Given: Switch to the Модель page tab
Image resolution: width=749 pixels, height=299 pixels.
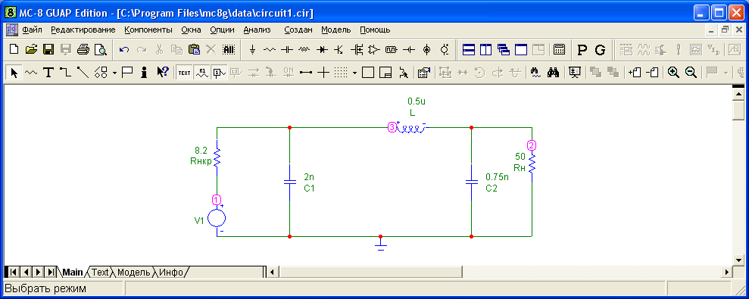Looking at the screenshot, I should [135, 273].
